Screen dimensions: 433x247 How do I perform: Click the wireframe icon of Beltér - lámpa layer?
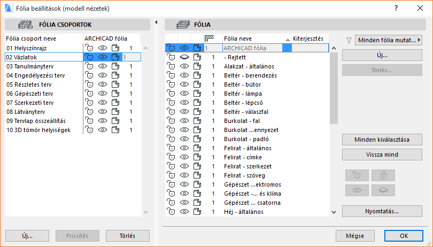(x=197, y=94)
